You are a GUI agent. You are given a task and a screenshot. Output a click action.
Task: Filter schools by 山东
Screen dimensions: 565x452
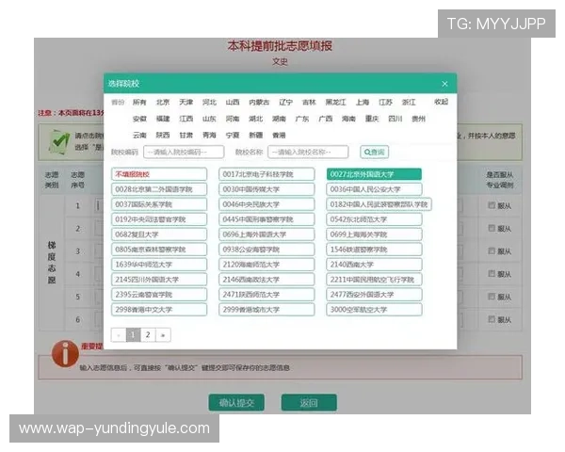pos(209,119)
